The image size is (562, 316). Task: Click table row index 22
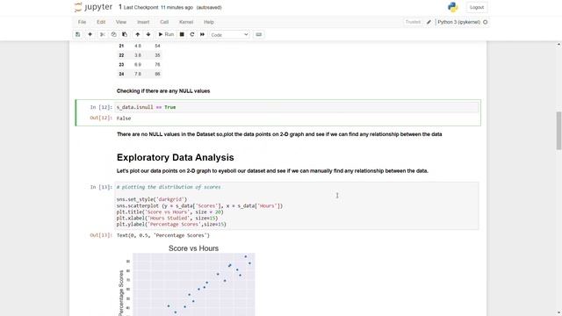[x=121, y=55]
